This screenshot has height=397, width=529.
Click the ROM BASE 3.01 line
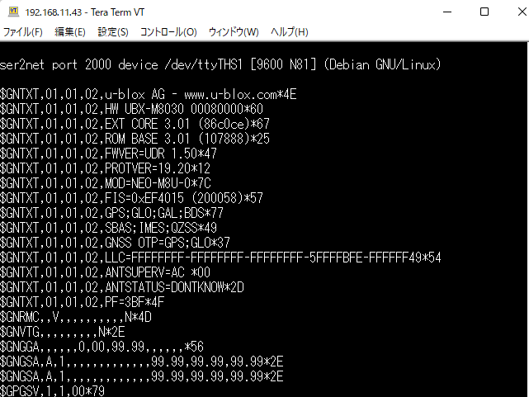(x=135, y=139)
